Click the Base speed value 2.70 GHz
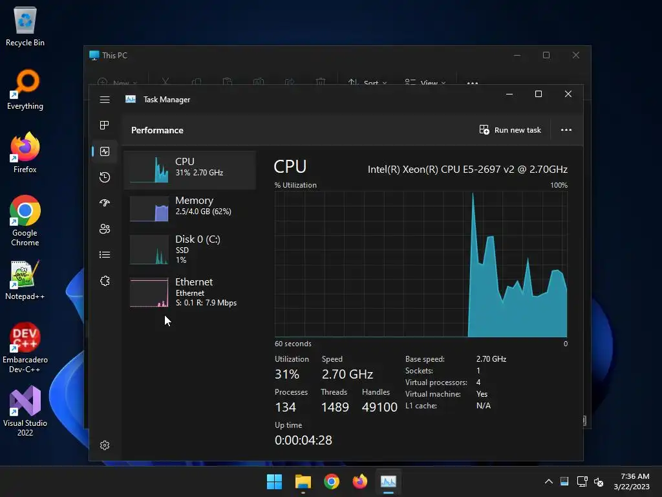662x497 pixels. [x=491, y=359]
